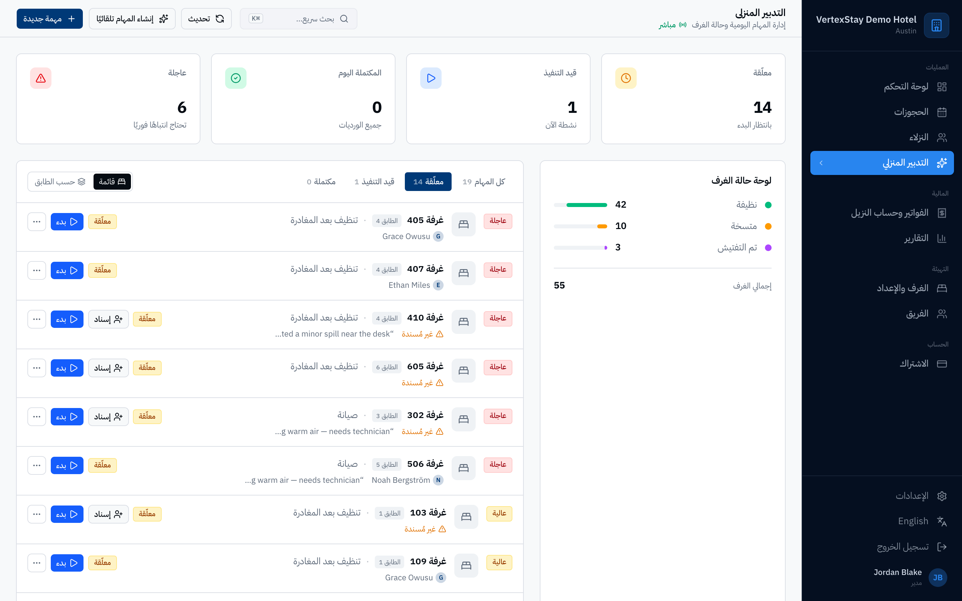Open more options for room 405
This screenshot has height=601, width=962.
pos(37,222)
